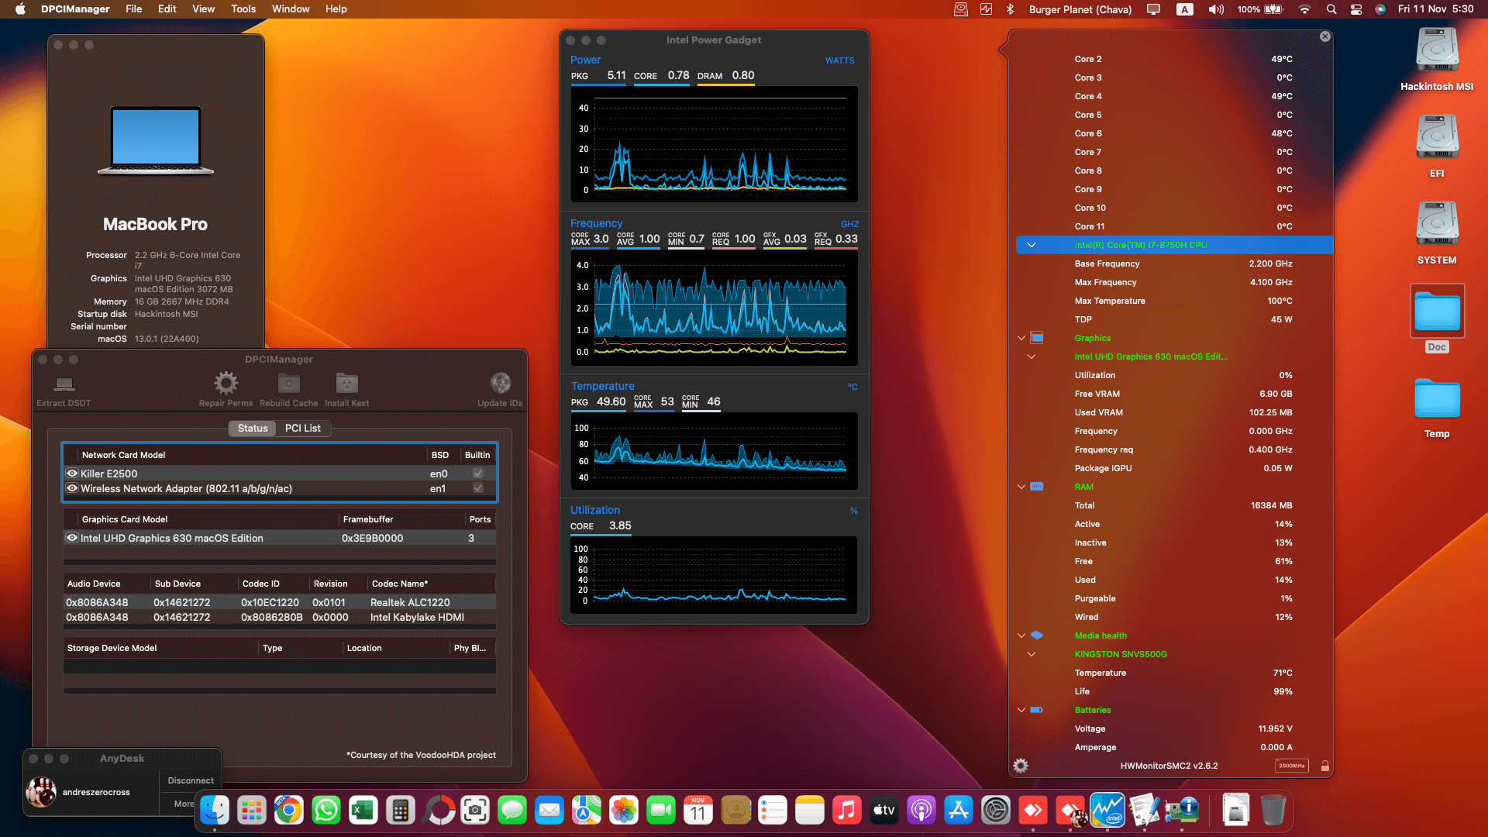Click Install Kext icon
This screenshot has width=1488, height=837.
coord(346,383)
